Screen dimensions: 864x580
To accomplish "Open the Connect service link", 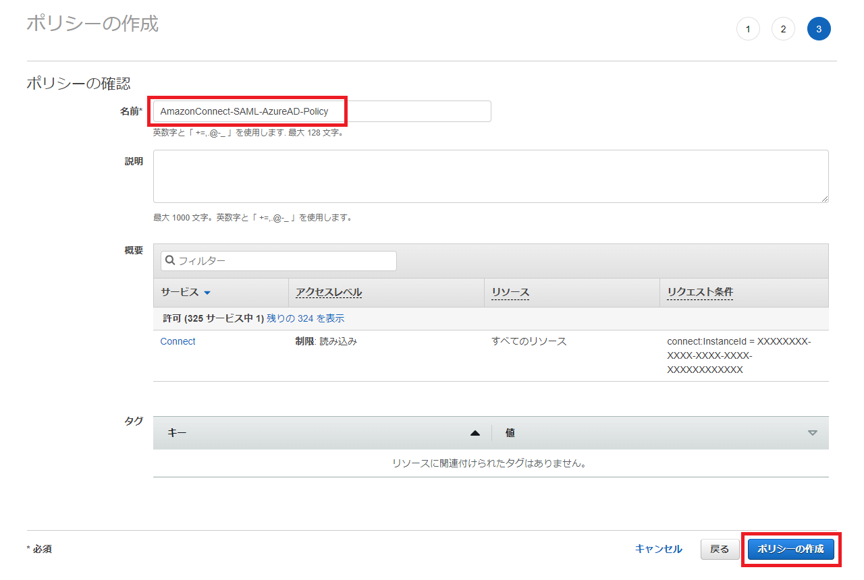I will click(x=178, y=341).
